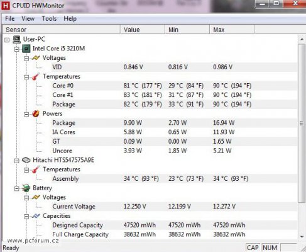
Task: Select the Package power row label
Action: coord(63,123)
